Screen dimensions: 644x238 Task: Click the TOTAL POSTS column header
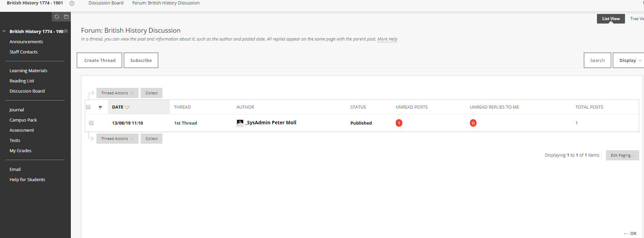click(x=589, y=107)
